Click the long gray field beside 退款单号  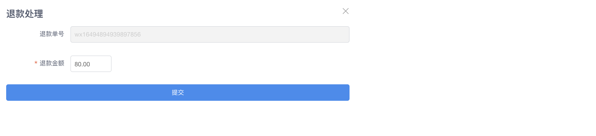[210, 34]
